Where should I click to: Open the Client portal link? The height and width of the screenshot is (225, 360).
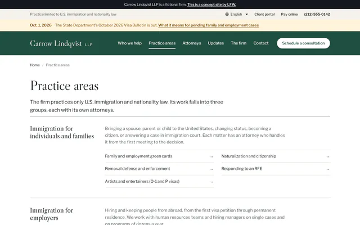[264, 14]
